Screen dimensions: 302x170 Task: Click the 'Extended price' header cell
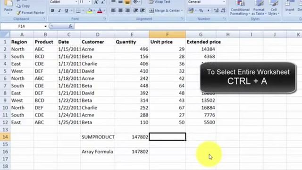tap(201, 42)
